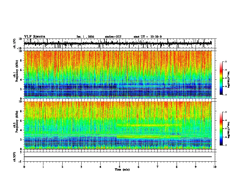Image resolution: width=242 pixels, height=187 pixels.
Task: Click time axis tick label "6" below ch.3
Action: click(x=139, y=167)
